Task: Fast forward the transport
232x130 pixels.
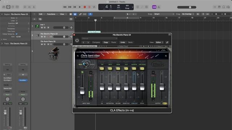Action: tap(70, 7)
